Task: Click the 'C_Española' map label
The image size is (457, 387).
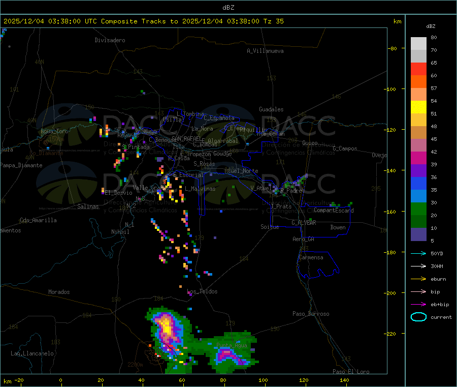Action: coord(219,118)
